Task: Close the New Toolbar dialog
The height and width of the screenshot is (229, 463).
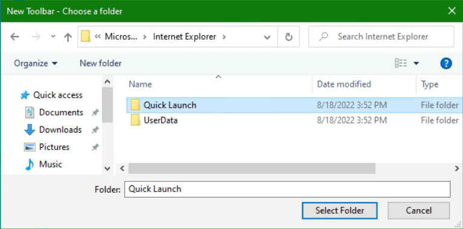Action: click(x=452, y=11)
